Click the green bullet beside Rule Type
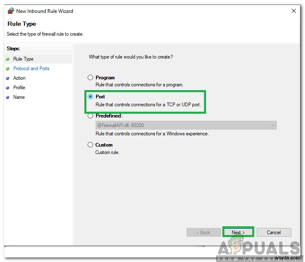The image size is (305, 262). pos(7,59)
